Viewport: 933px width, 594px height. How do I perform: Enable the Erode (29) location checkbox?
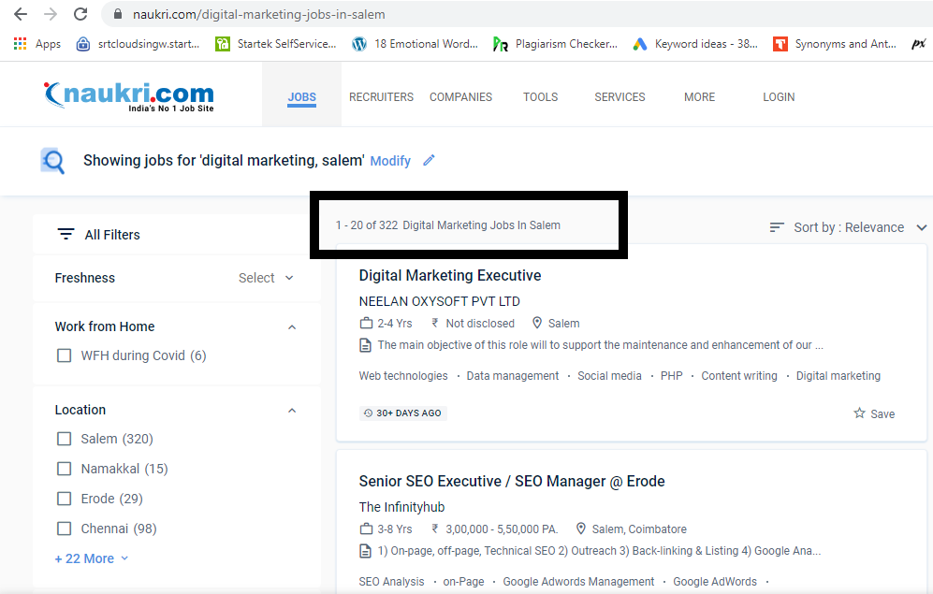[64, 499]
